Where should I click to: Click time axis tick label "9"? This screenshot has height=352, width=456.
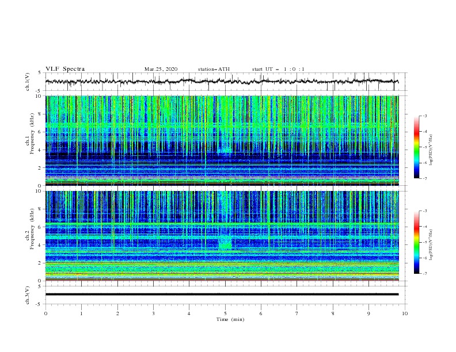click(x=368, y=313)
